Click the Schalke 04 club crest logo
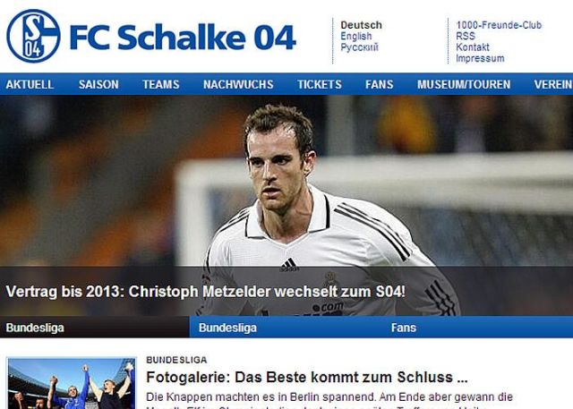 coord(33,36)
